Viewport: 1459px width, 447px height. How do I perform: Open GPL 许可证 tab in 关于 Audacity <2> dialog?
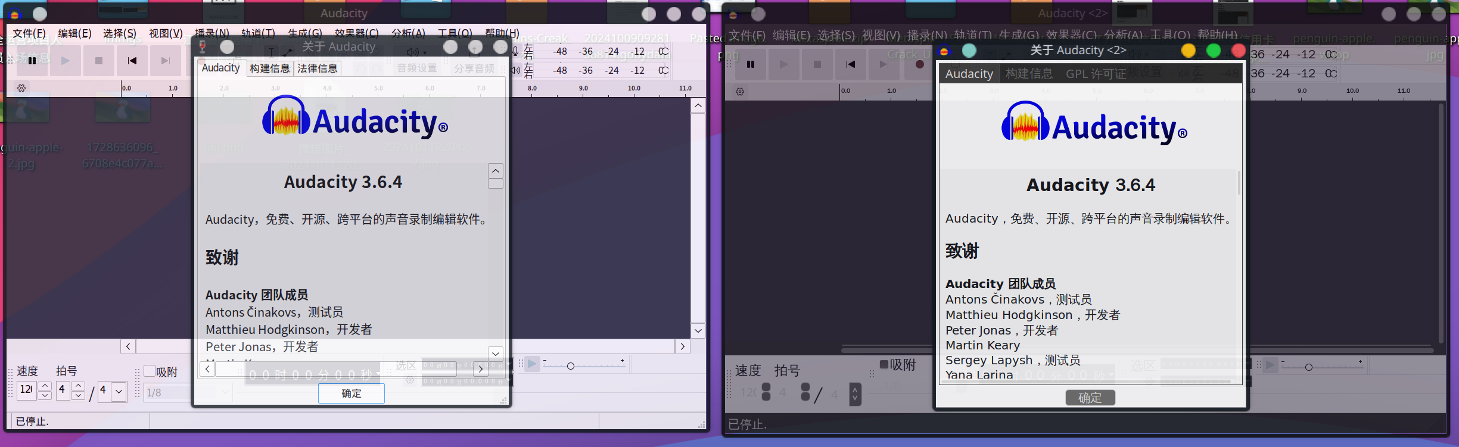point(1096,74)
